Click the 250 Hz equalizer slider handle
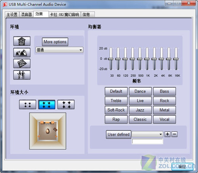 coord(133,59)
